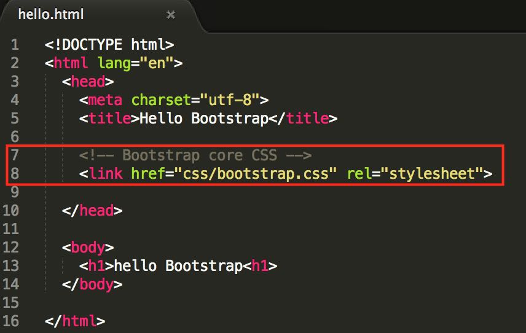Click the opening body tag on line 12
Viewport: 526px width, 333px height.
(x=88, y=248)
